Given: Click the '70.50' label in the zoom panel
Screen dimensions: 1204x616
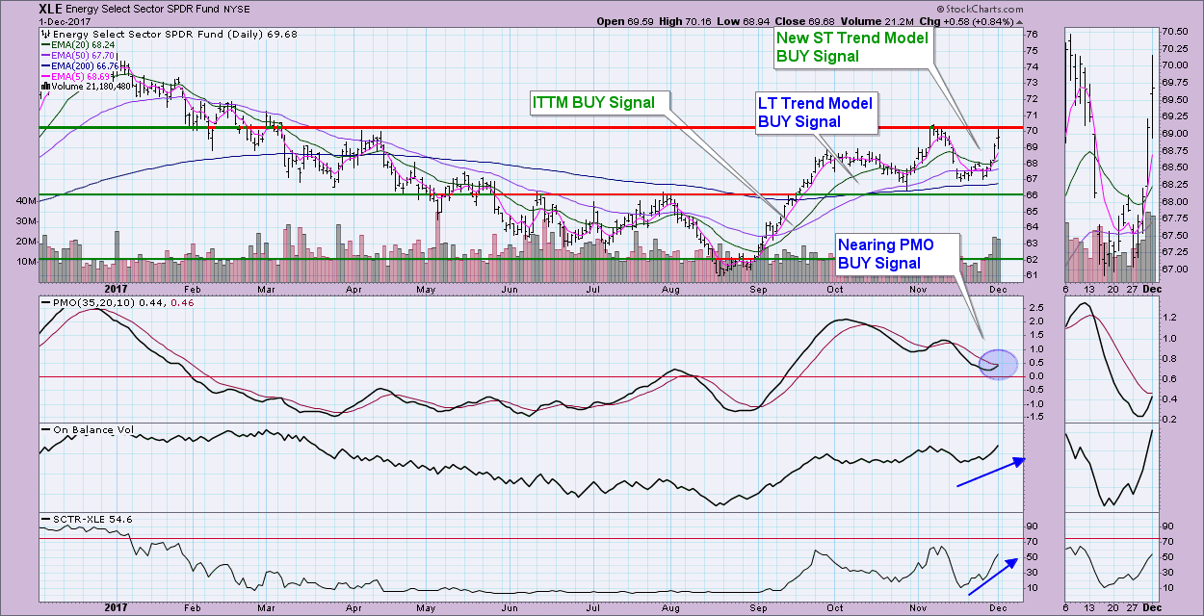Looking at the screenshot, I should click(x=1176, y=32).
